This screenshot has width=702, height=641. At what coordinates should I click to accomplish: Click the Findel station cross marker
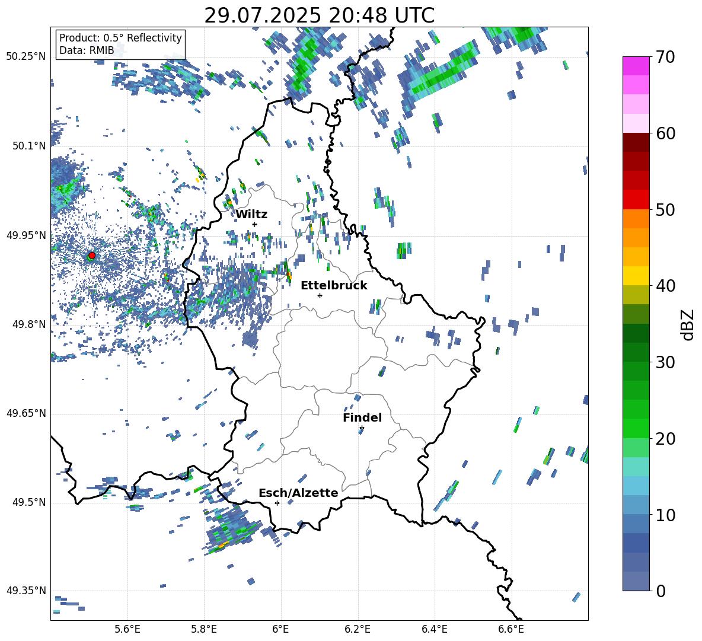(x=362, y=428)
